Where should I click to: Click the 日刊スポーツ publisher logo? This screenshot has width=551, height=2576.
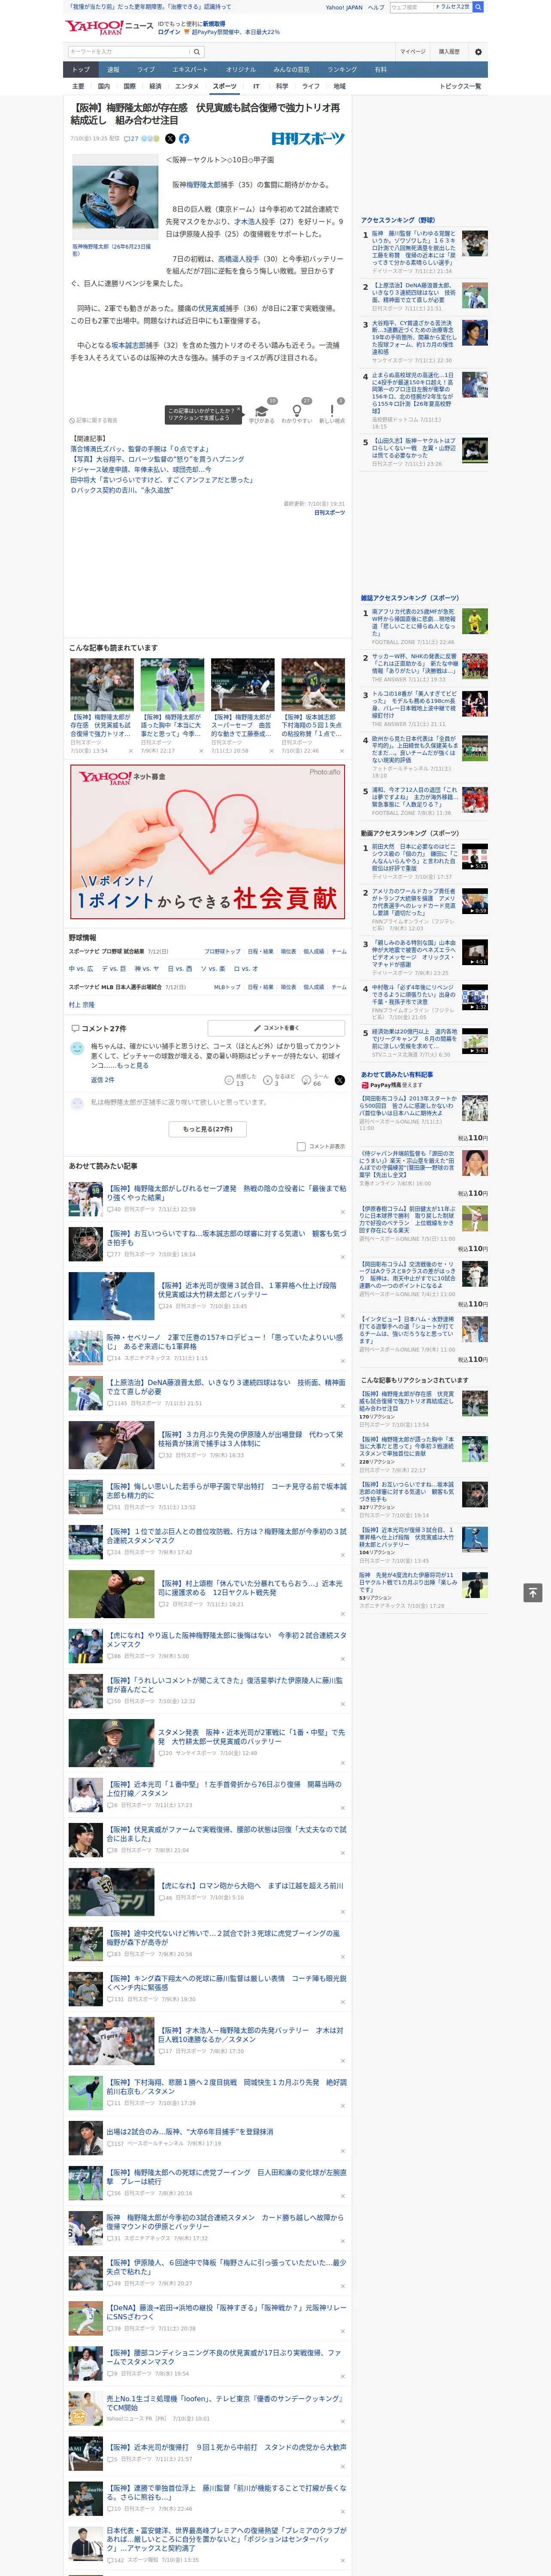(308, 139)
